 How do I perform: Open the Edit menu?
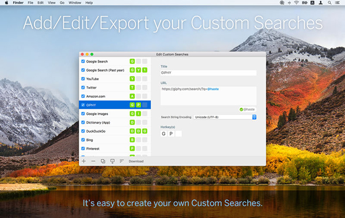[x=40, y=3]
